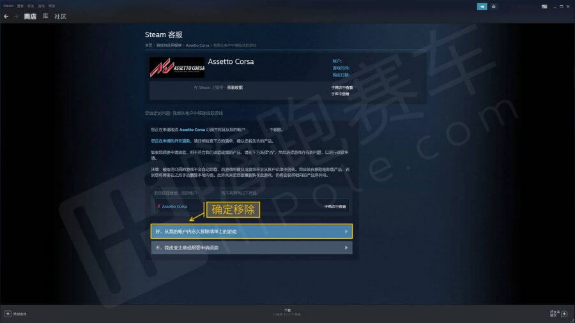Open friends and chat plus icon
The height and width of the screenshot is (323, 575).
[x=564, y=313]
